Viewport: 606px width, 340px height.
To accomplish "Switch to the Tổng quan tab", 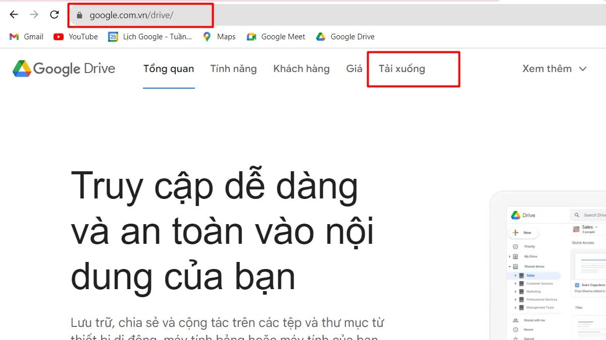I will (169, 69).
